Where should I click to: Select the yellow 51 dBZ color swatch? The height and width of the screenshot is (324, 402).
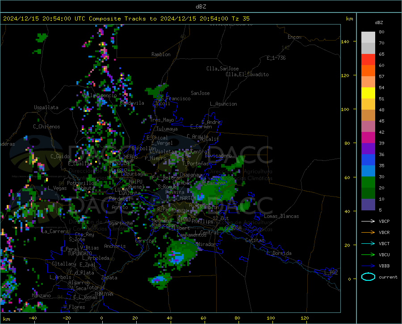tap(368, 93)
